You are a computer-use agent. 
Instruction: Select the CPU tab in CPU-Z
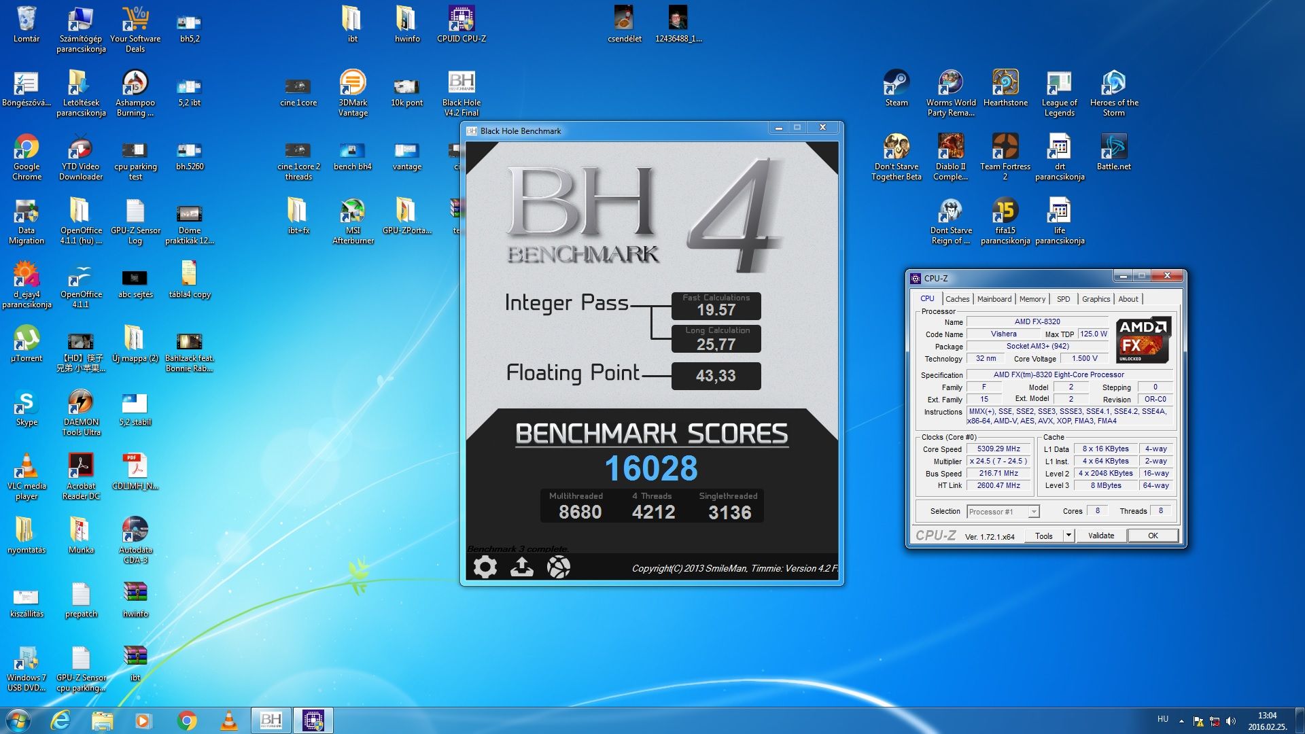coord(927,298)
